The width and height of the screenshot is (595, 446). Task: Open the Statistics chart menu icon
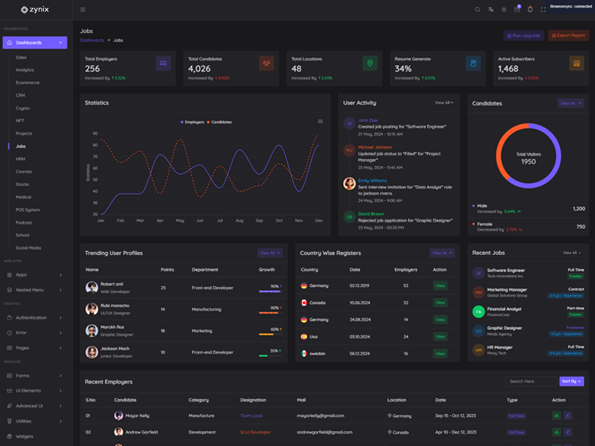pyautogui.click(x=321, y=121)
